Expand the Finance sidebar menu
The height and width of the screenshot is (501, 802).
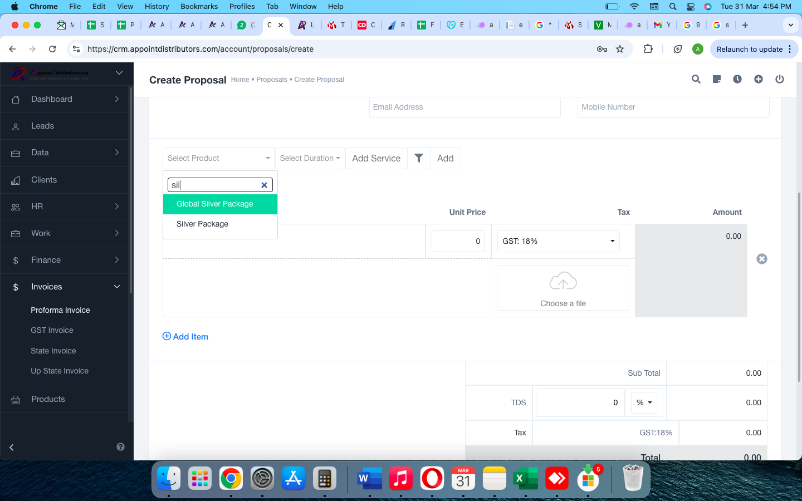point(64,260)
